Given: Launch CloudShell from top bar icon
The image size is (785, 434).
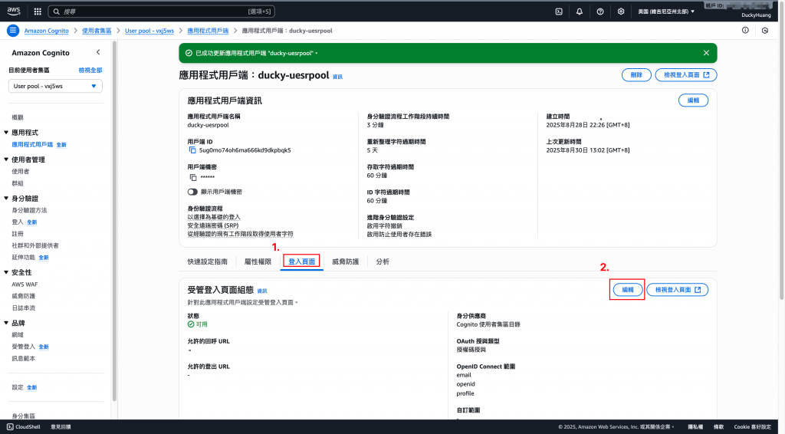Looking at the screenshot, I should pyautogui.click(x=559, y=12).
